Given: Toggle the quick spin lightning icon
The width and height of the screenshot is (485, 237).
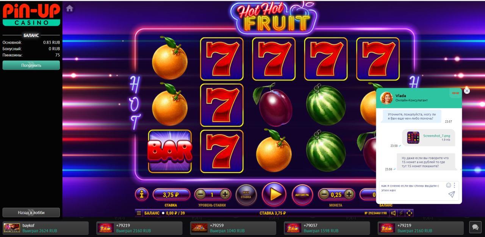Looking at the screenshot, I should click(401, 213).
